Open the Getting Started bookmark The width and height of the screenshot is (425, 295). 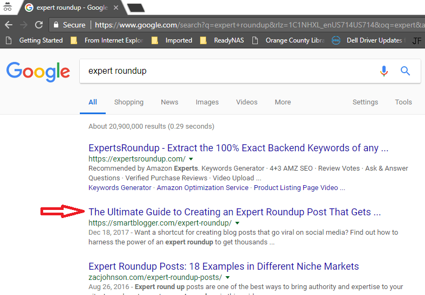coord(41,40)
